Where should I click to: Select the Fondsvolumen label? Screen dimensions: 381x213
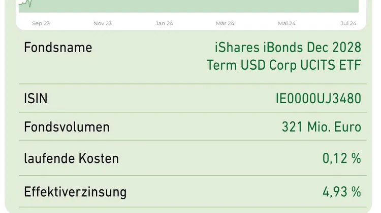[67, 127]
